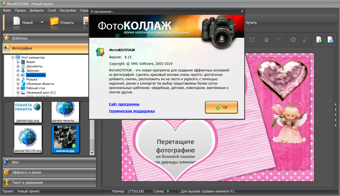
Task: Click the shapes clipart tool icon
Action: [x=266, y=40]
